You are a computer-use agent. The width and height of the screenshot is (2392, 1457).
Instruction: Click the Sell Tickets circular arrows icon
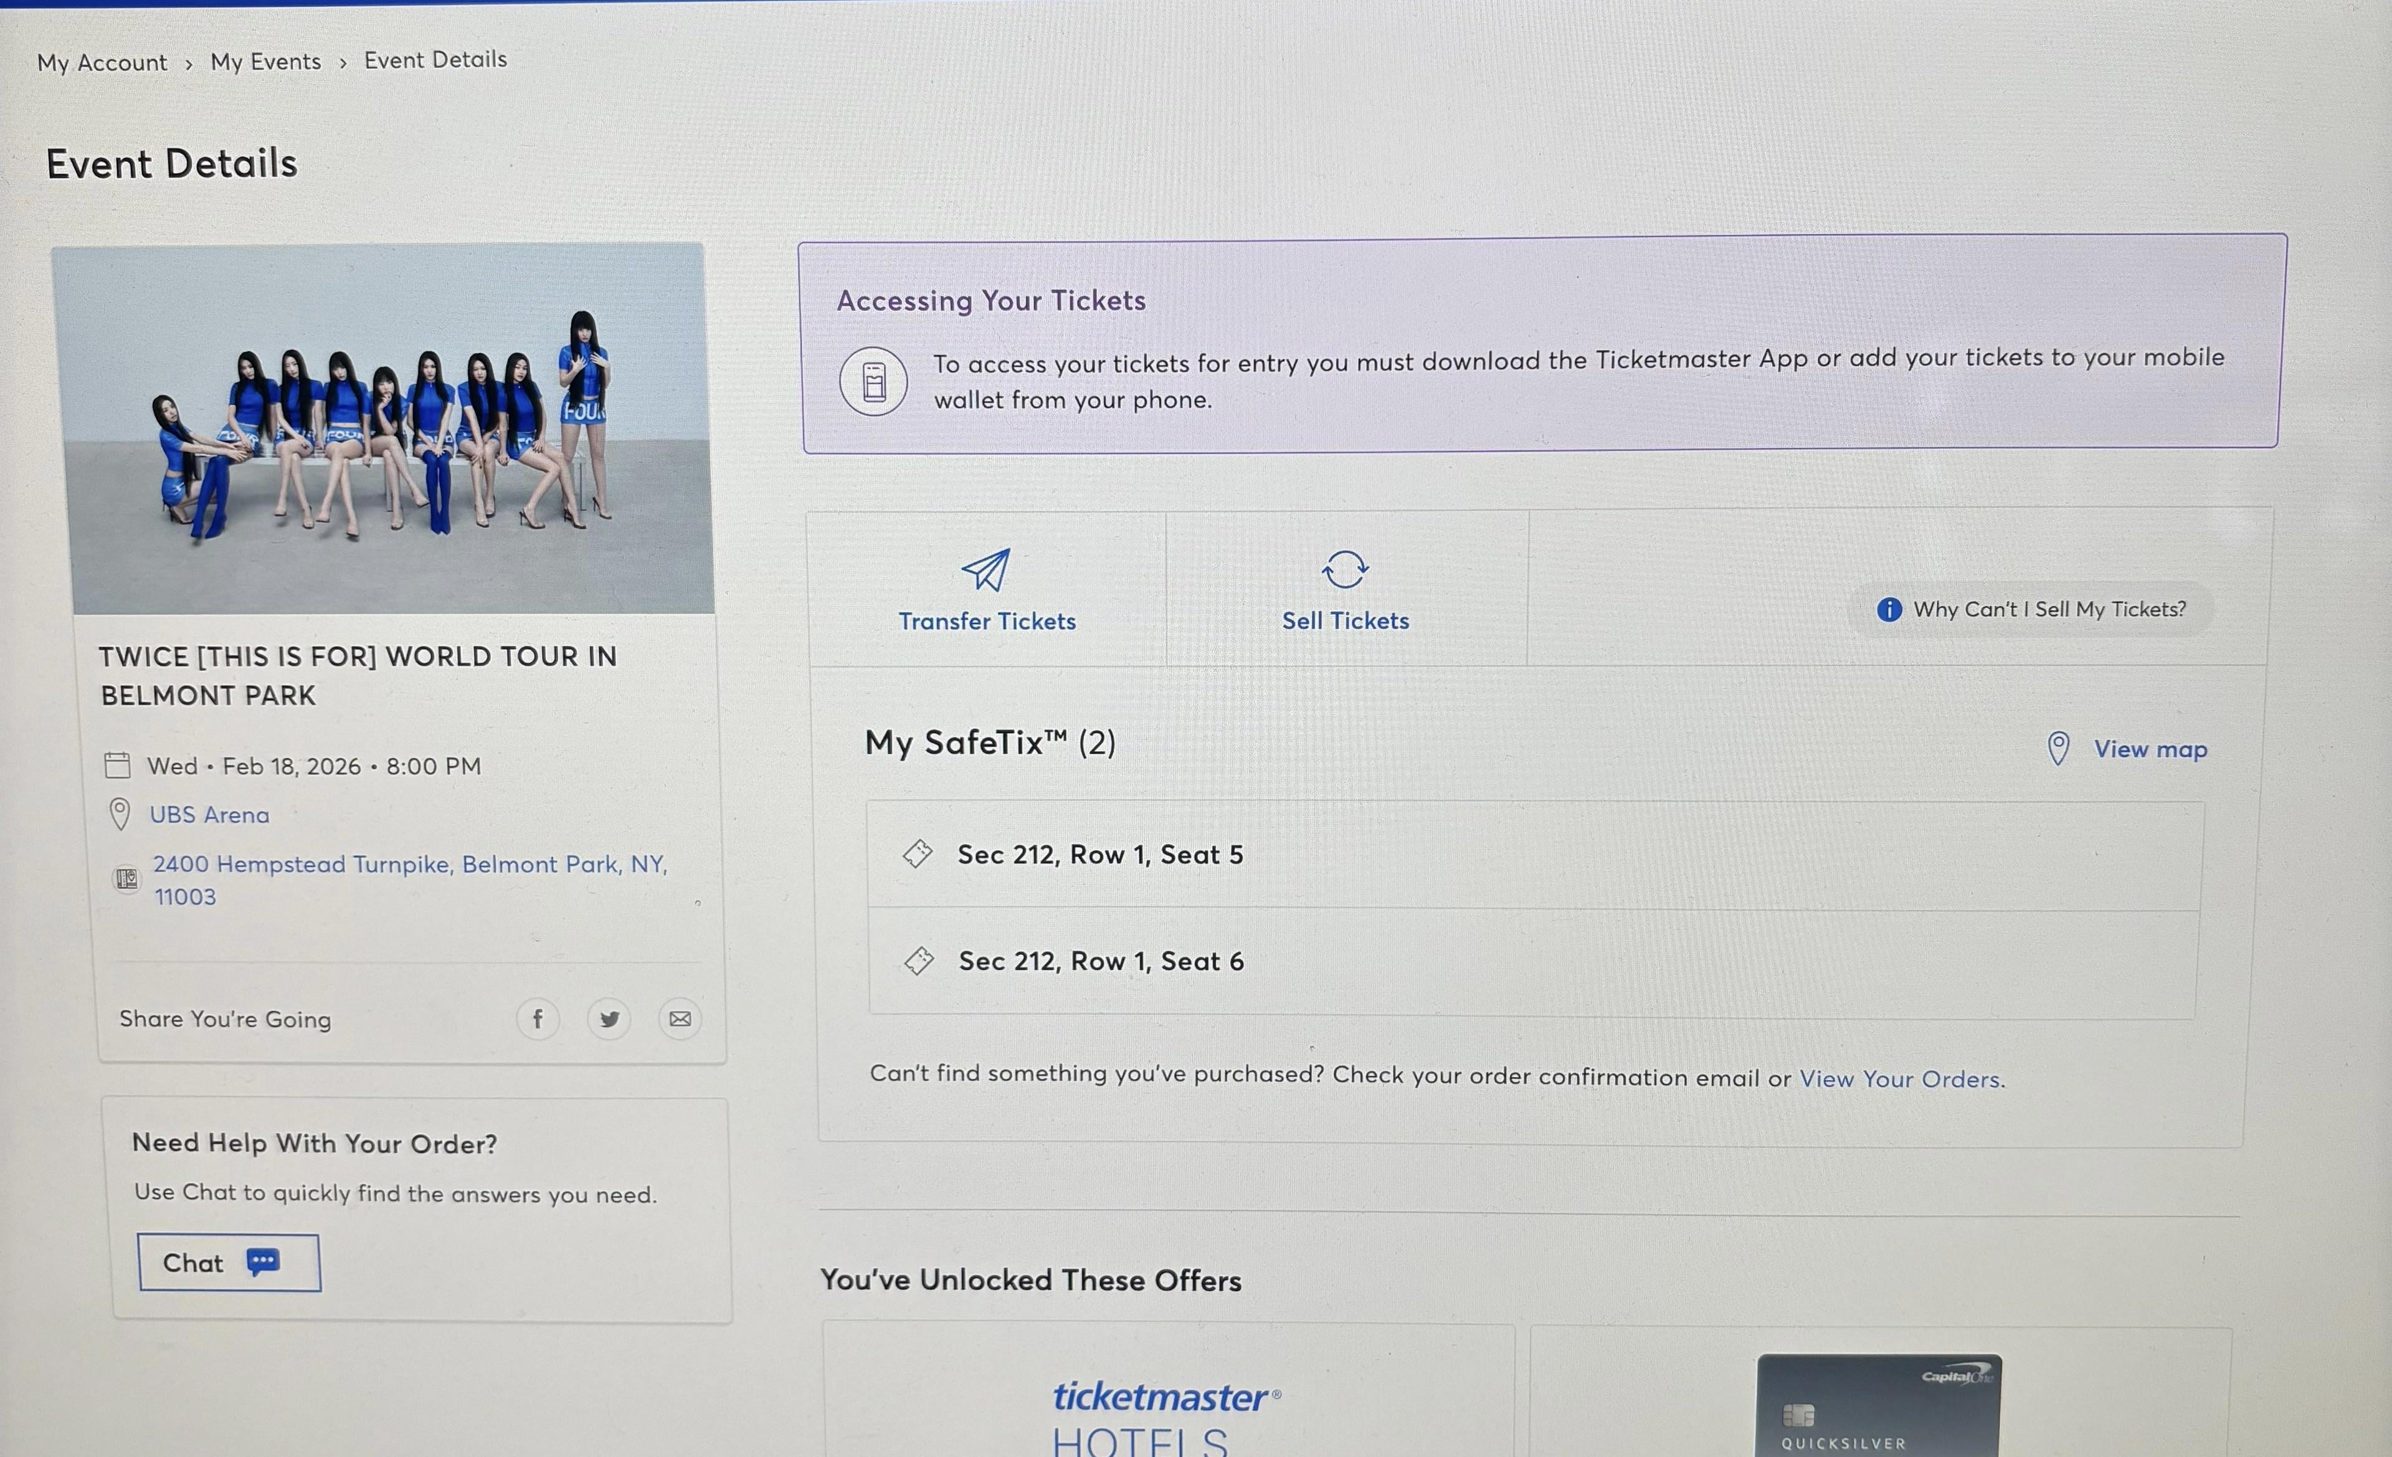pyautogui.click(x=1344, y=570)
